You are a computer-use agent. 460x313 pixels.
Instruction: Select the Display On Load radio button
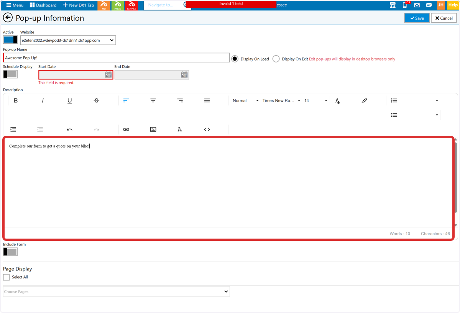[x=235, y=59]
